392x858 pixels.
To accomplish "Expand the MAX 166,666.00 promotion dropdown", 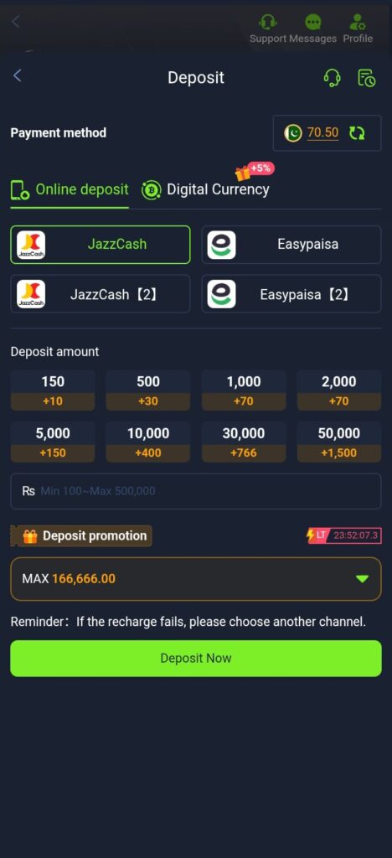I will pyautogui.click(x=196, y=579).
